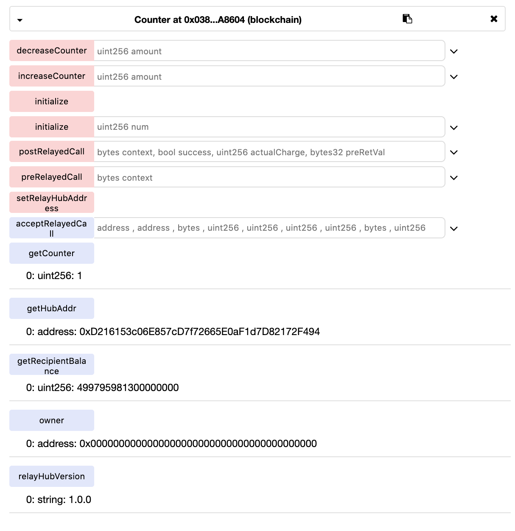Run the initialize function without parameters
This screenshot has height=531, width=515.
[52, 101]
